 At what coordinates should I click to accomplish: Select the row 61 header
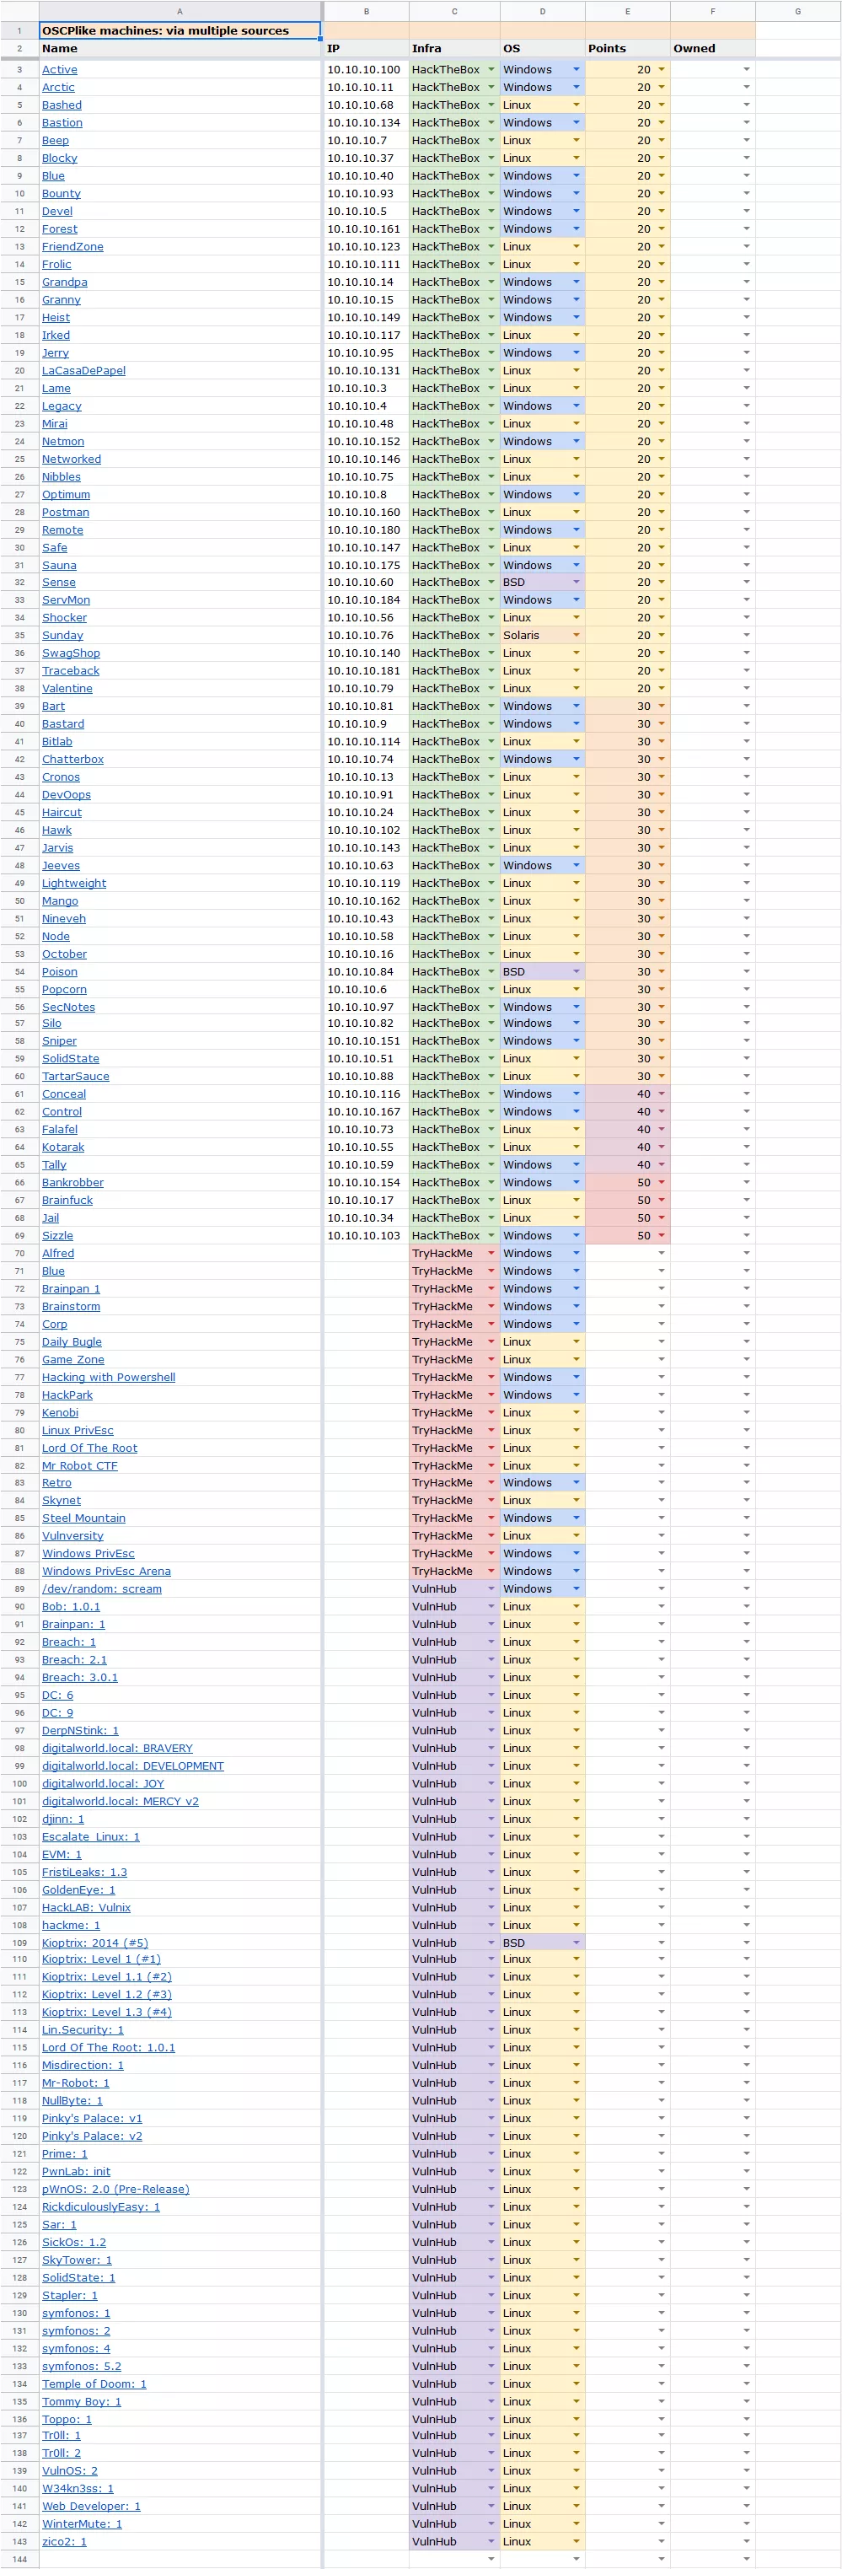tap(19, 1094)
